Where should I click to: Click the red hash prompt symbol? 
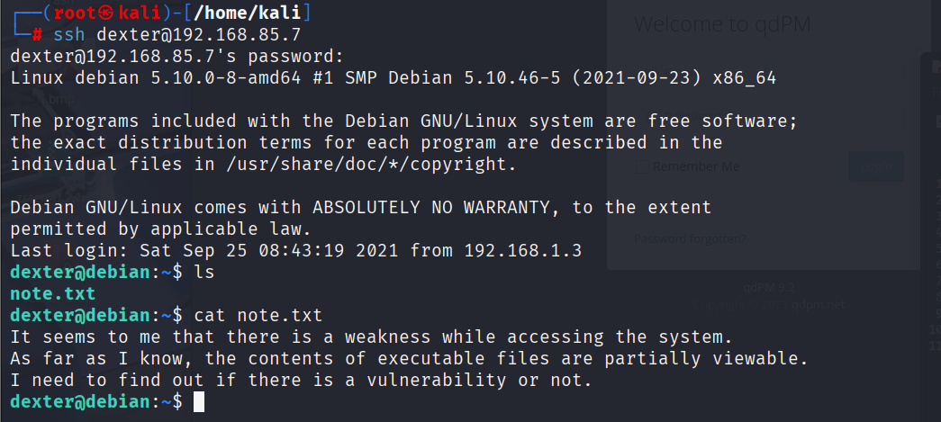[x=37, y=35]
